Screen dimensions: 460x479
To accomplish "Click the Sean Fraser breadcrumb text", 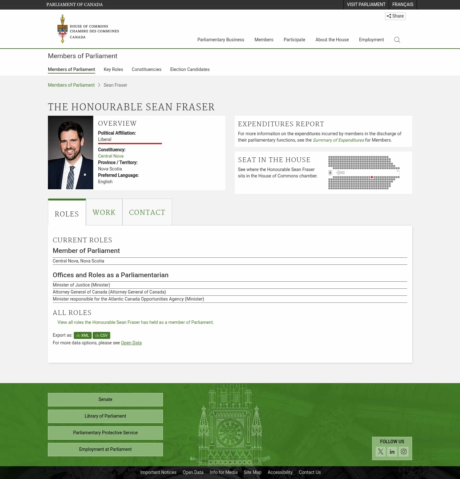I will 115,85.
